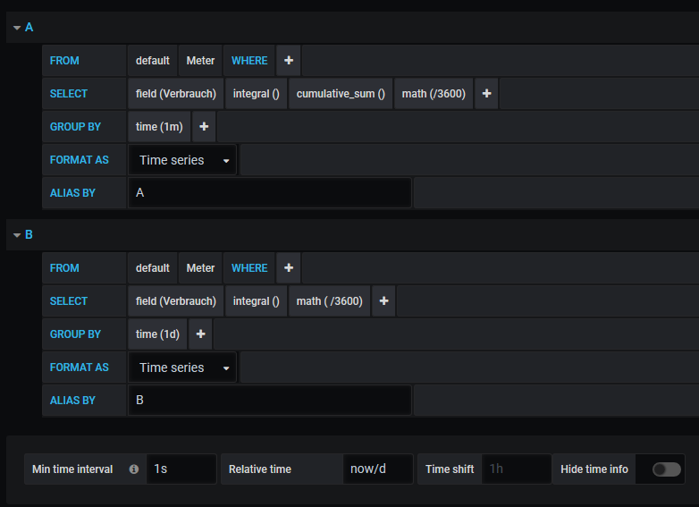699x507 pixels.
Task: Click the plus icon next to time (1m)
Action: (x=204, y=127)
